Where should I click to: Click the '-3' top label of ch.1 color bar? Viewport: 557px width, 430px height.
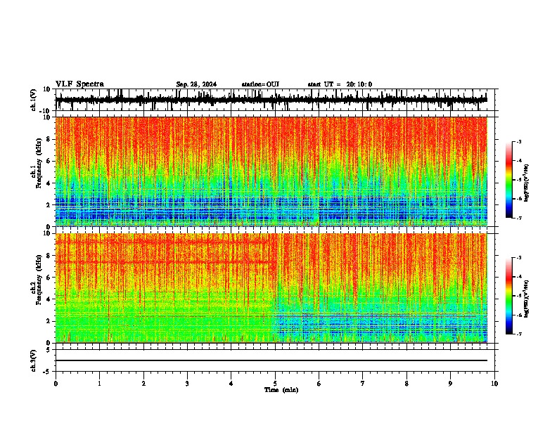(518, 141)
